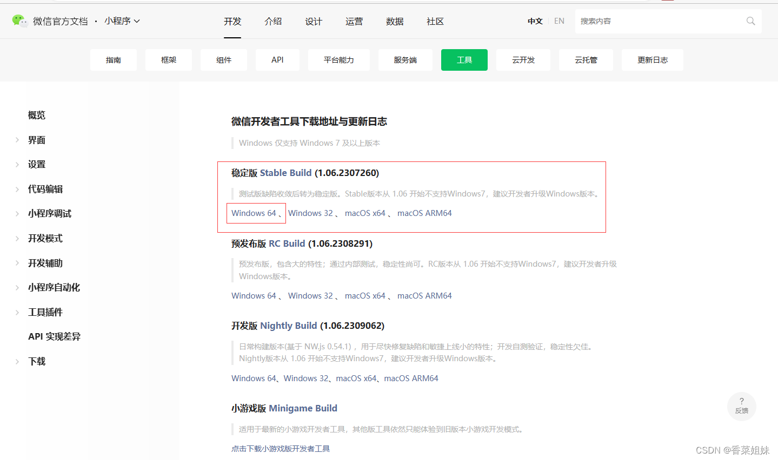This screenshot has width=778, height=460.
Task: Switch to the 设计 top tab
Action: pos(314,21)
